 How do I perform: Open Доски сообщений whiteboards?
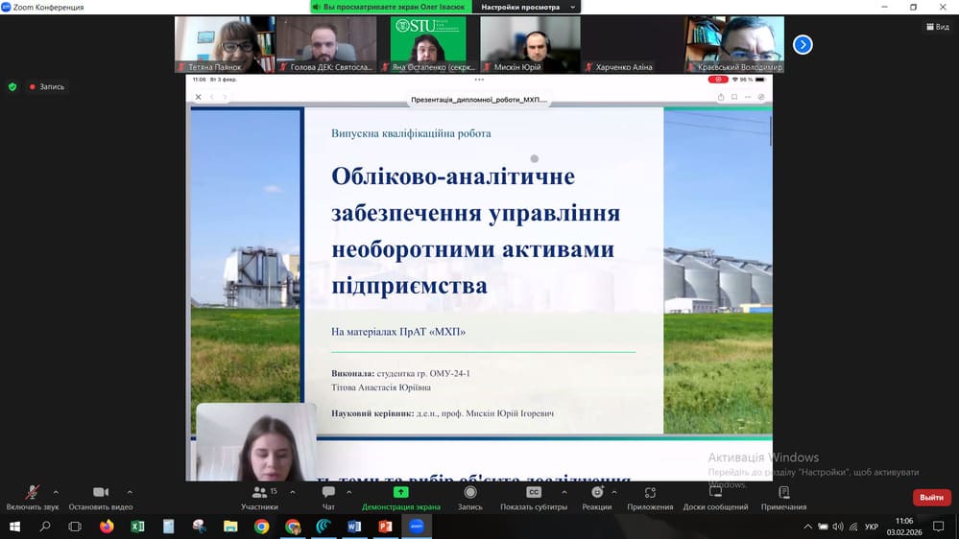(x=715, y=492)
